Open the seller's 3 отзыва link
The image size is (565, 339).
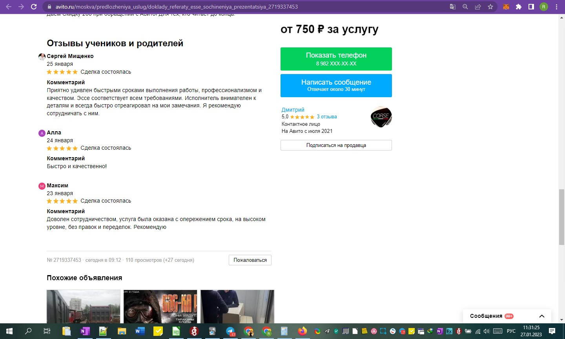(327, 117)
